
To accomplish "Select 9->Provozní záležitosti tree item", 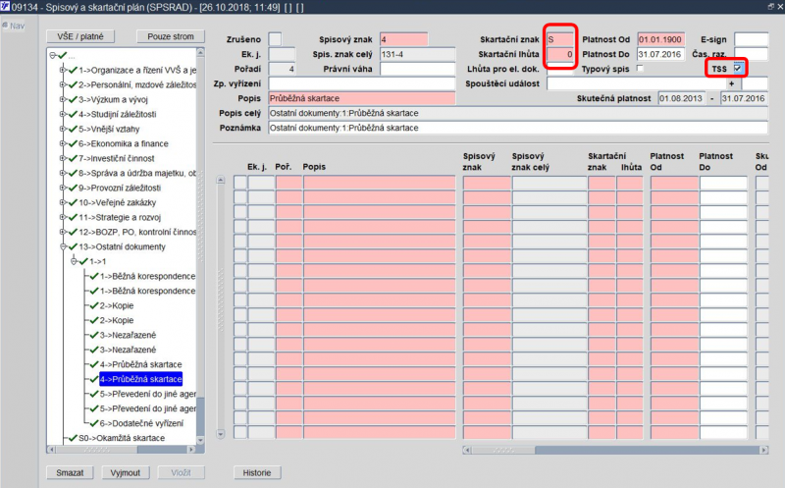I will [x=120, y=188].
